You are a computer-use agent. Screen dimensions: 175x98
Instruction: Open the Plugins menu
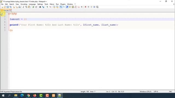[x=63, y=4]
